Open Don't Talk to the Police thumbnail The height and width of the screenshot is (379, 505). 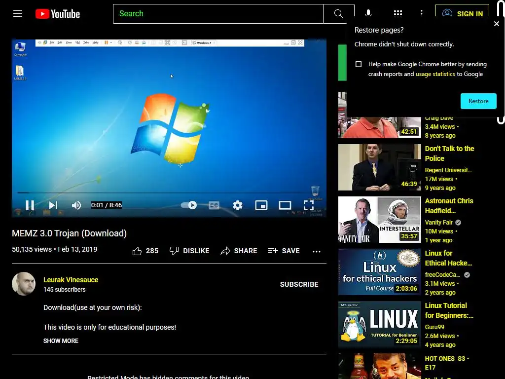[379, 167]
